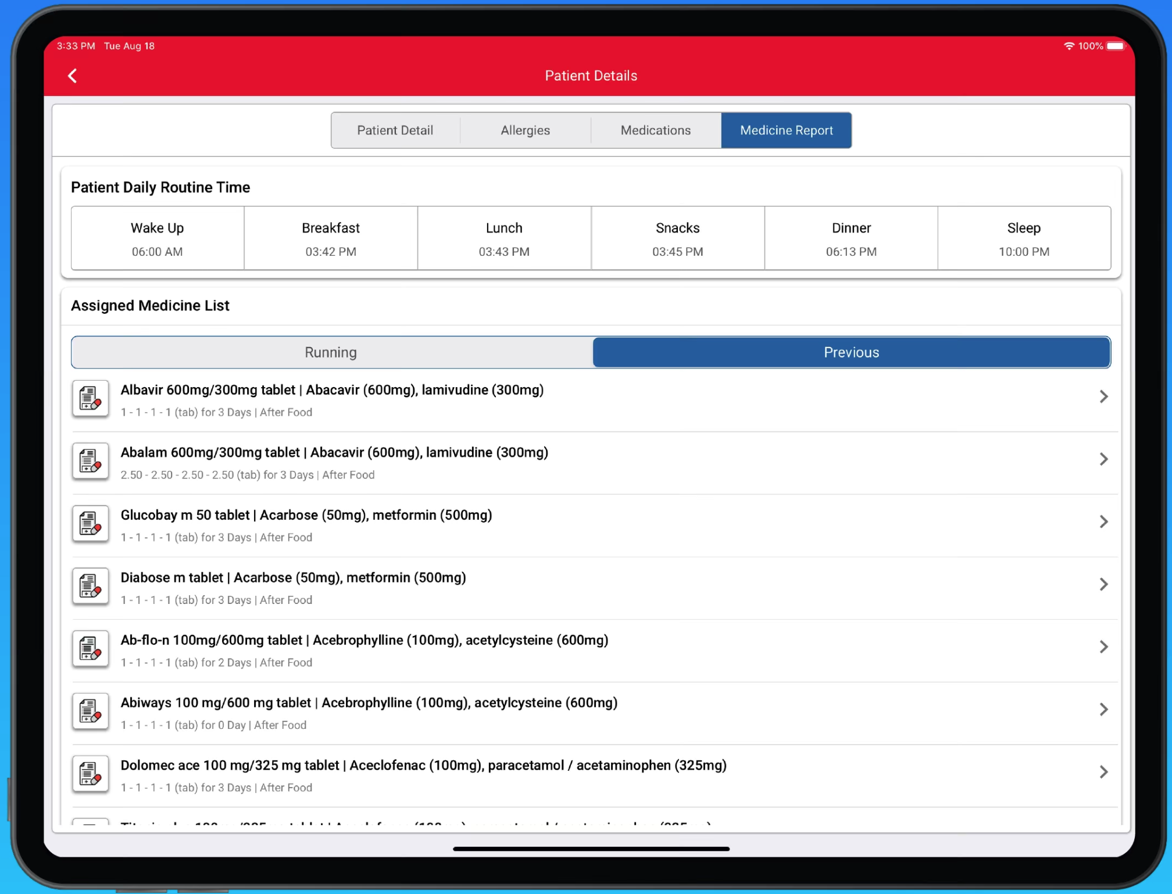
Task: Click the 'Assigned Medicine List' heading
Action: [150, 306]
